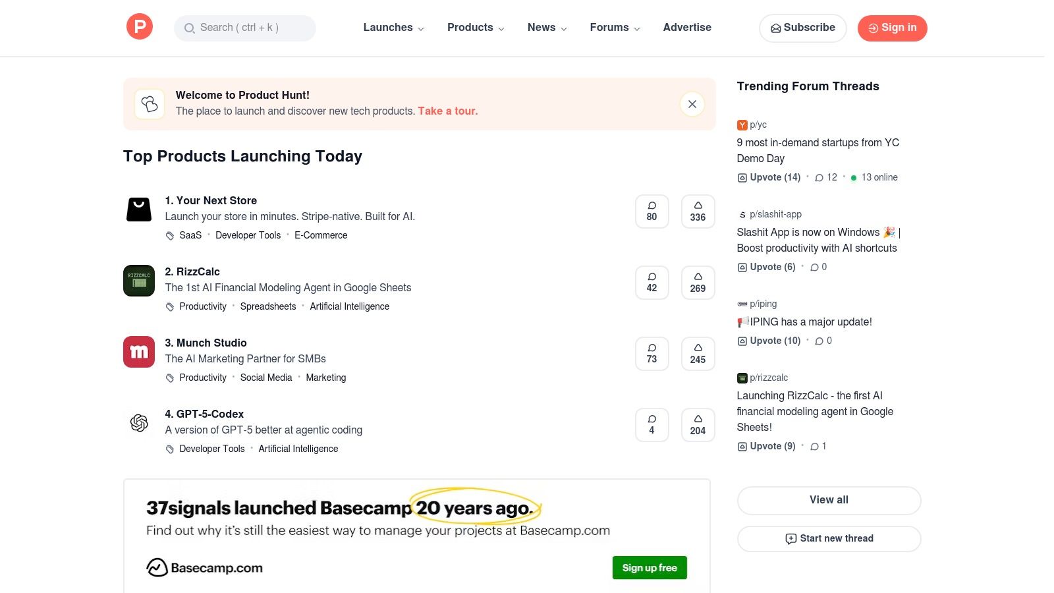
Task: Dismiss the Welcome to Product Hunt banner
Action: [692, 104]
